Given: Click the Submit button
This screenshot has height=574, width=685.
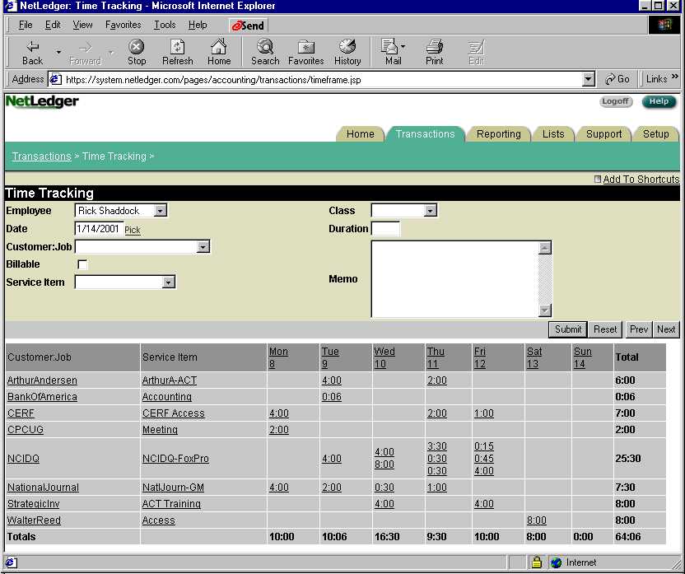Looking at the screenshot, I should coord(567,329).
